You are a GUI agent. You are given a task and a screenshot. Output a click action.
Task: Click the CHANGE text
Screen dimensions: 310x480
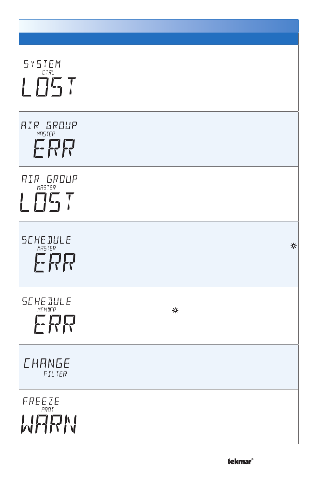click(47, 363)
